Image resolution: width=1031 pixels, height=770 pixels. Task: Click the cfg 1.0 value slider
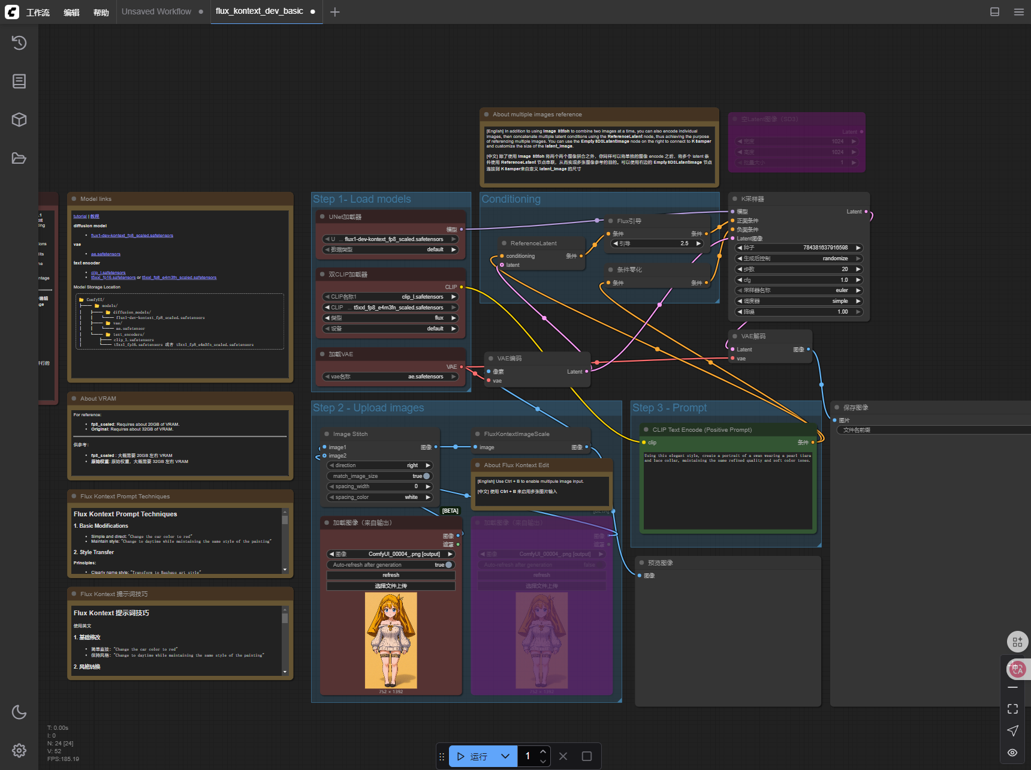click(799, 280)
